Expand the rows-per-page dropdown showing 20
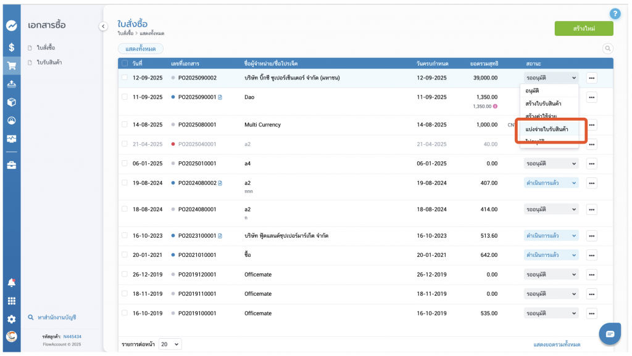Image resolution: width=632 pixels, height=356 pixels. point(170,344)
